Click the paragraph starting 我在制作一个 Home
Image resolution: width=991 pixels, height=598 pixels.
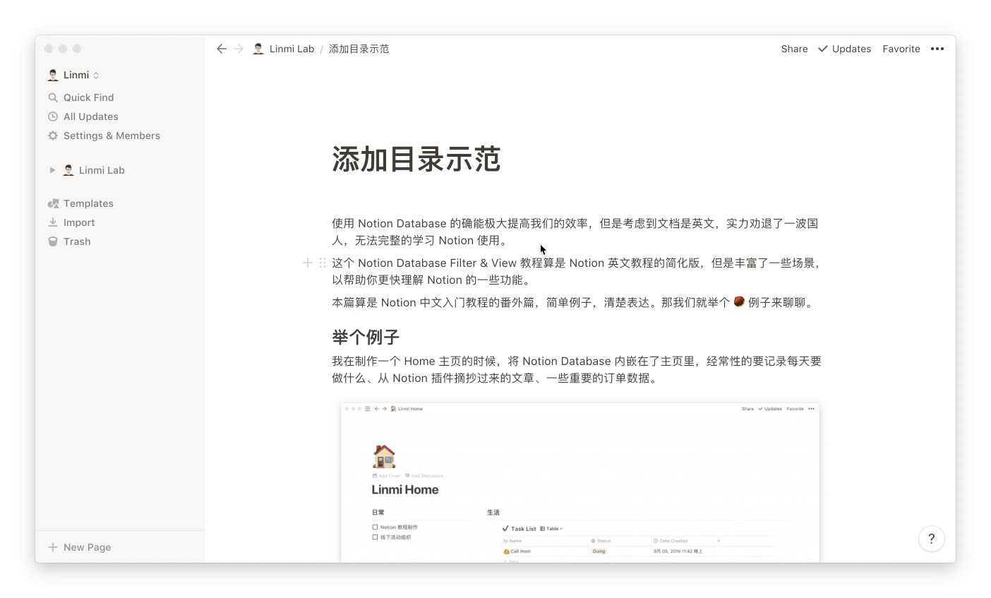(577, 369)
